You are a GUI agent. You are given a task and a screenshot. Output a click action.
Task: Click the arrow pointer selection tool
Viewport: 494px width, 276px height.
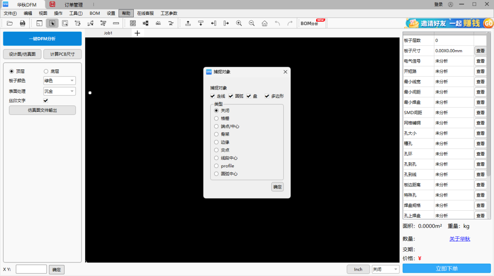[x=52, y=23]
